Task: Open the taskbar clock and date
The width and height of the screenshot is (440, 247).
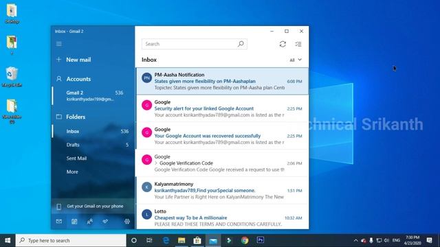Action: [412, 240]
